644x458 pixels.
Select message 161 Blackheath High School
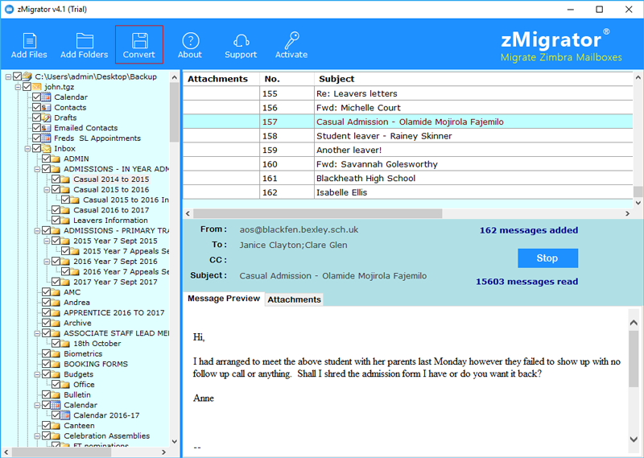[x=408, y=178]
